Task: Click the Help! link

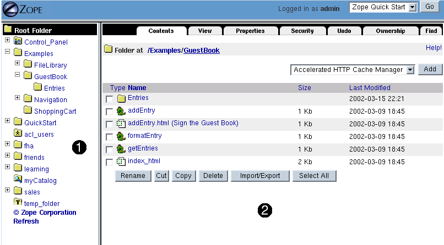Action: 434,48
